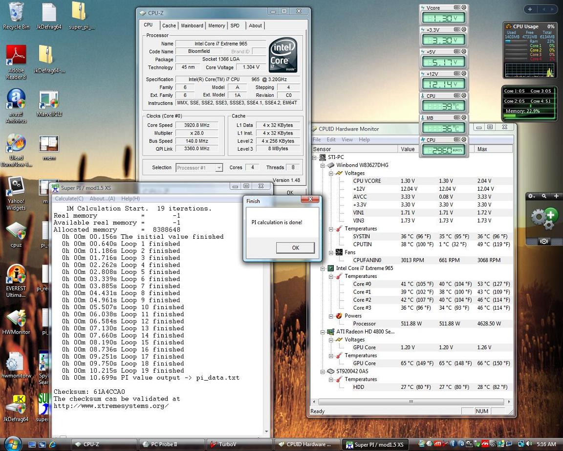Open HWMonitor desktop shortcut

tap(16, 322)
